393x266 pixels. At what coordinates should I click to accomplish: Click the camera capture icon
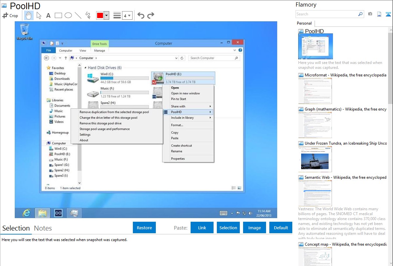coord(370,14)
